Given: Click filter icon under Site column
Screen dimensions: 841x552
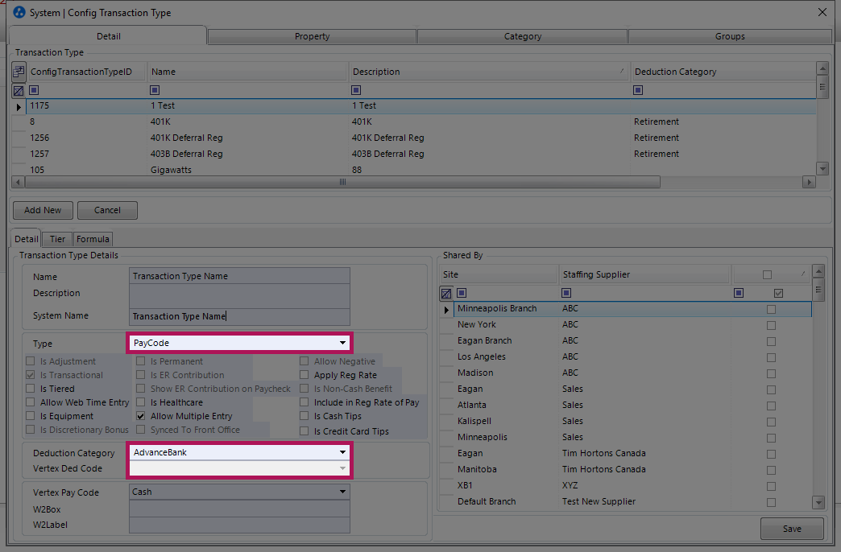Looking at the screenshot, I should click(x=462, y=293).
